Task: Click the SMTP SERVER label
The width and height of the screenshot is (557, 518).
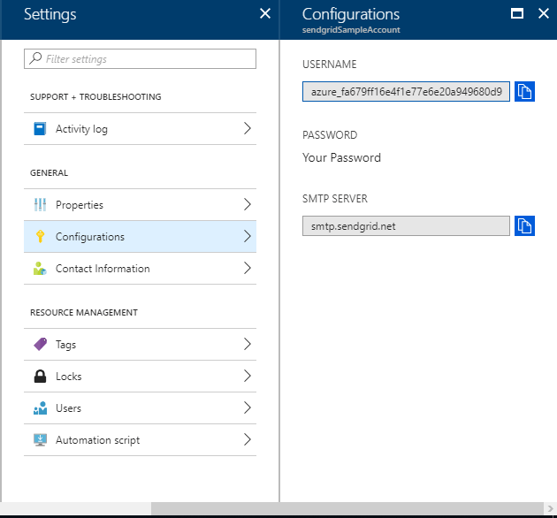Action: [334, 198]
